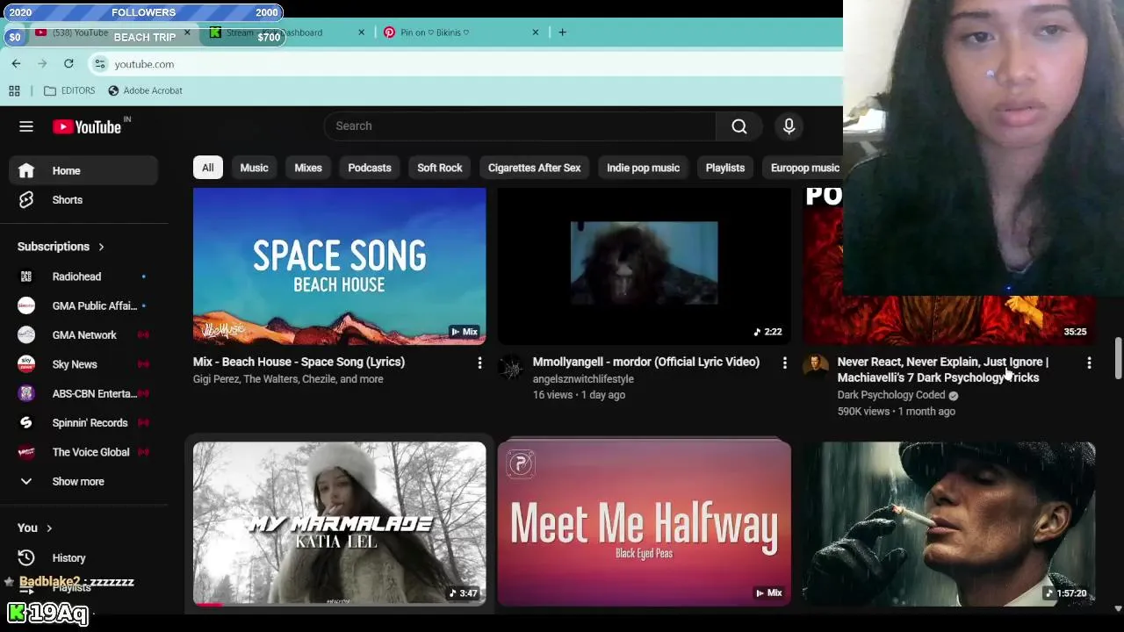The image size is (1124, 632).
Task: Expand Show more subscriptions
Action: (83, 482)
